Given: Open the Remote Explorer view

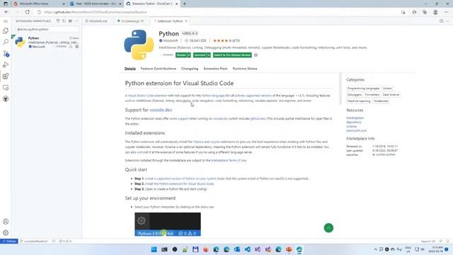Looking at the screenshot, I should 6,88.
